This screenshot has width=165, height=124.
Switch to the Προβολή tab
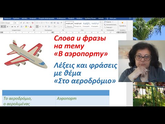pyautogui.click(x=71, y=18)
